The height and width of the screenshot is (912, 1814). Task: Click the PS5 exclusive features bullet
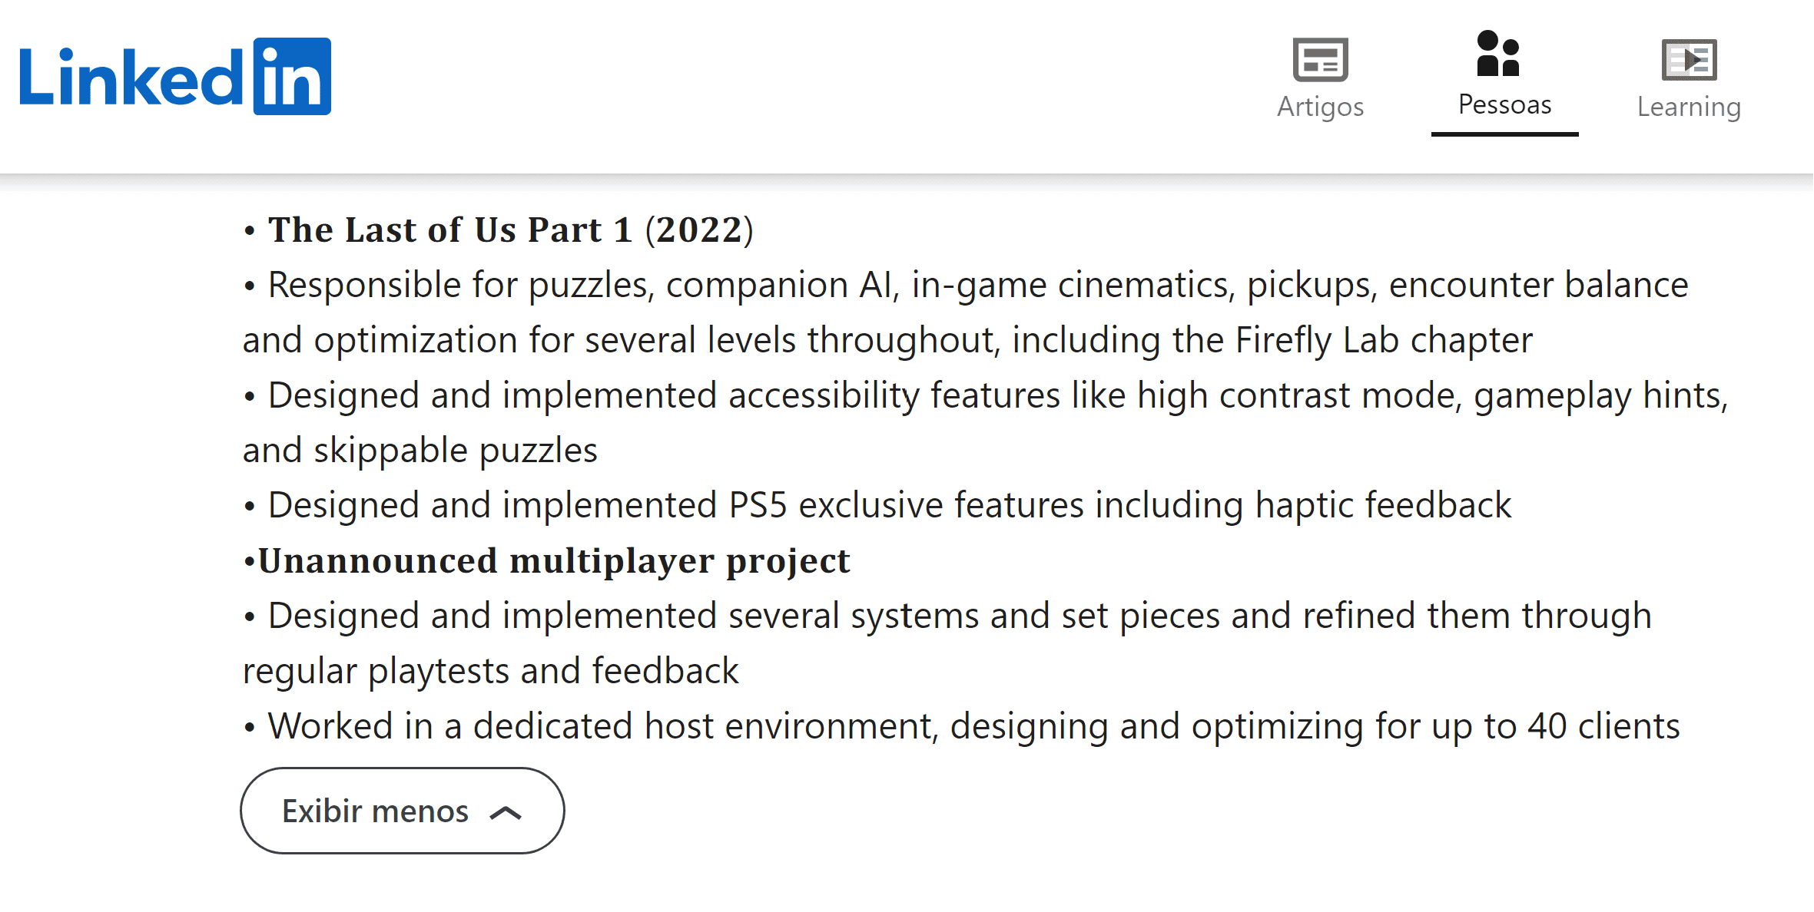click(x=888, y=505)
